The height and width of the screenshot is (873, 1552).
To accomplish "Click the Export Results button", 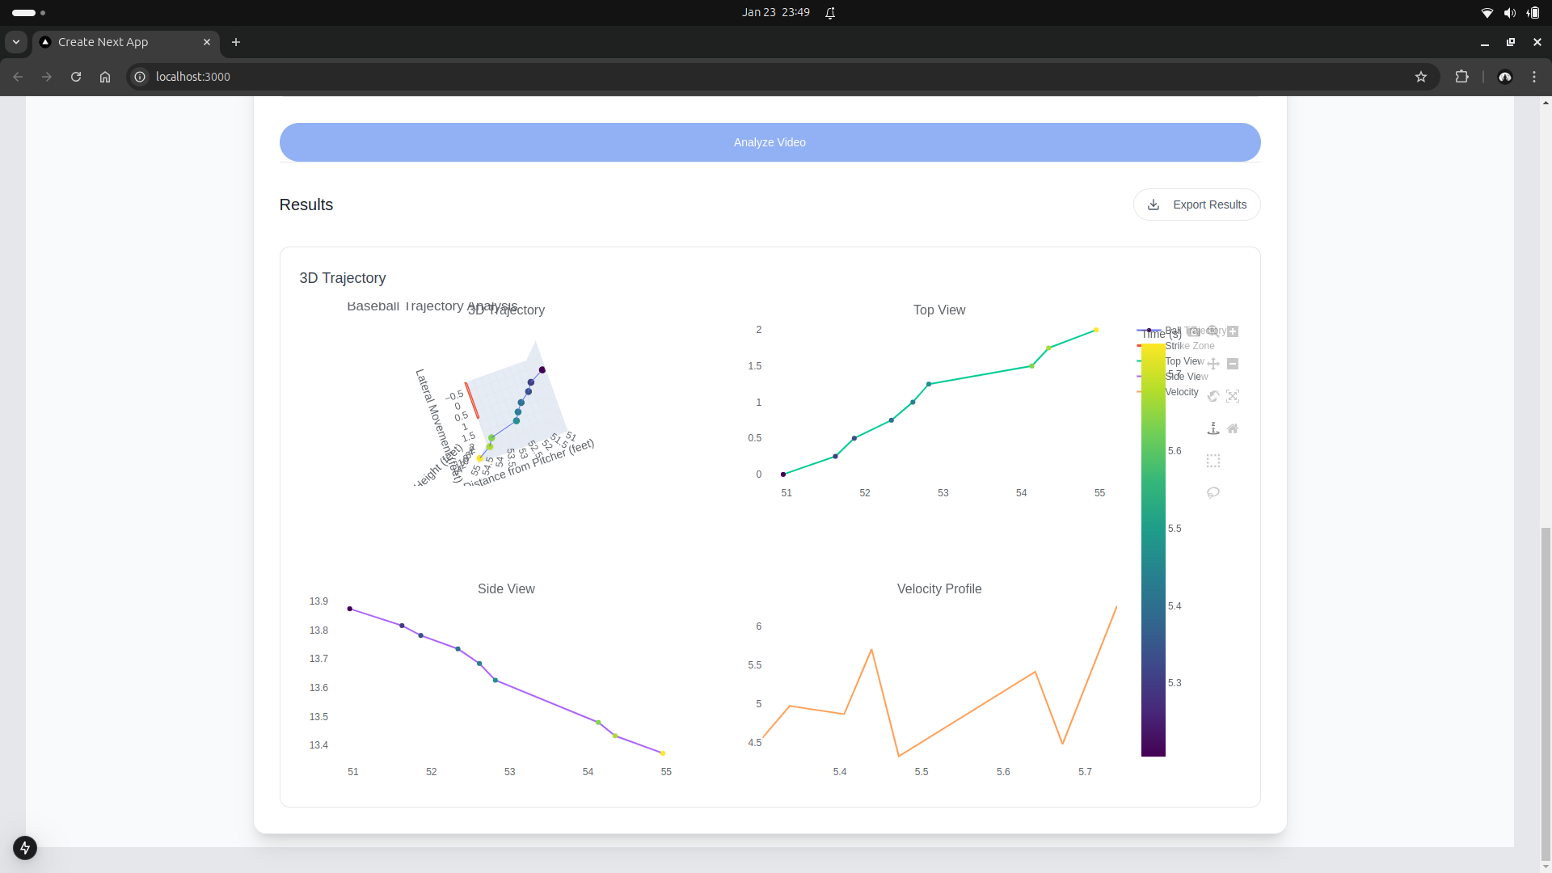I will 1196,205.
